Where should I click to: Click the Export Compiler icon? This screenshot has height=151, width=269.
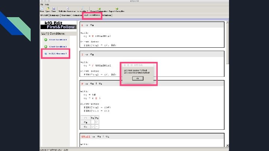coord(117,8)
